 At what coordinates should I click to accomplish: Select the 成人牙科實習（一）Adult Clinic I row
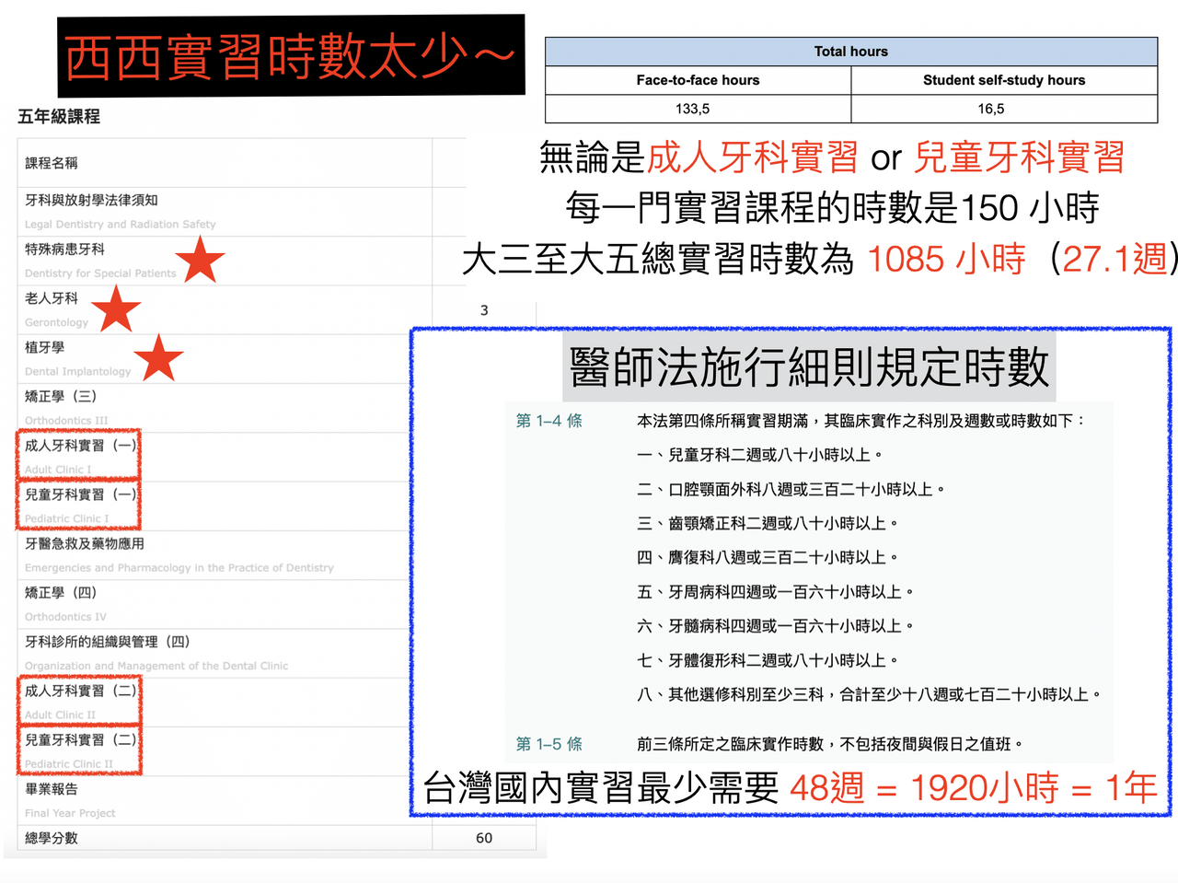[79, 456]
